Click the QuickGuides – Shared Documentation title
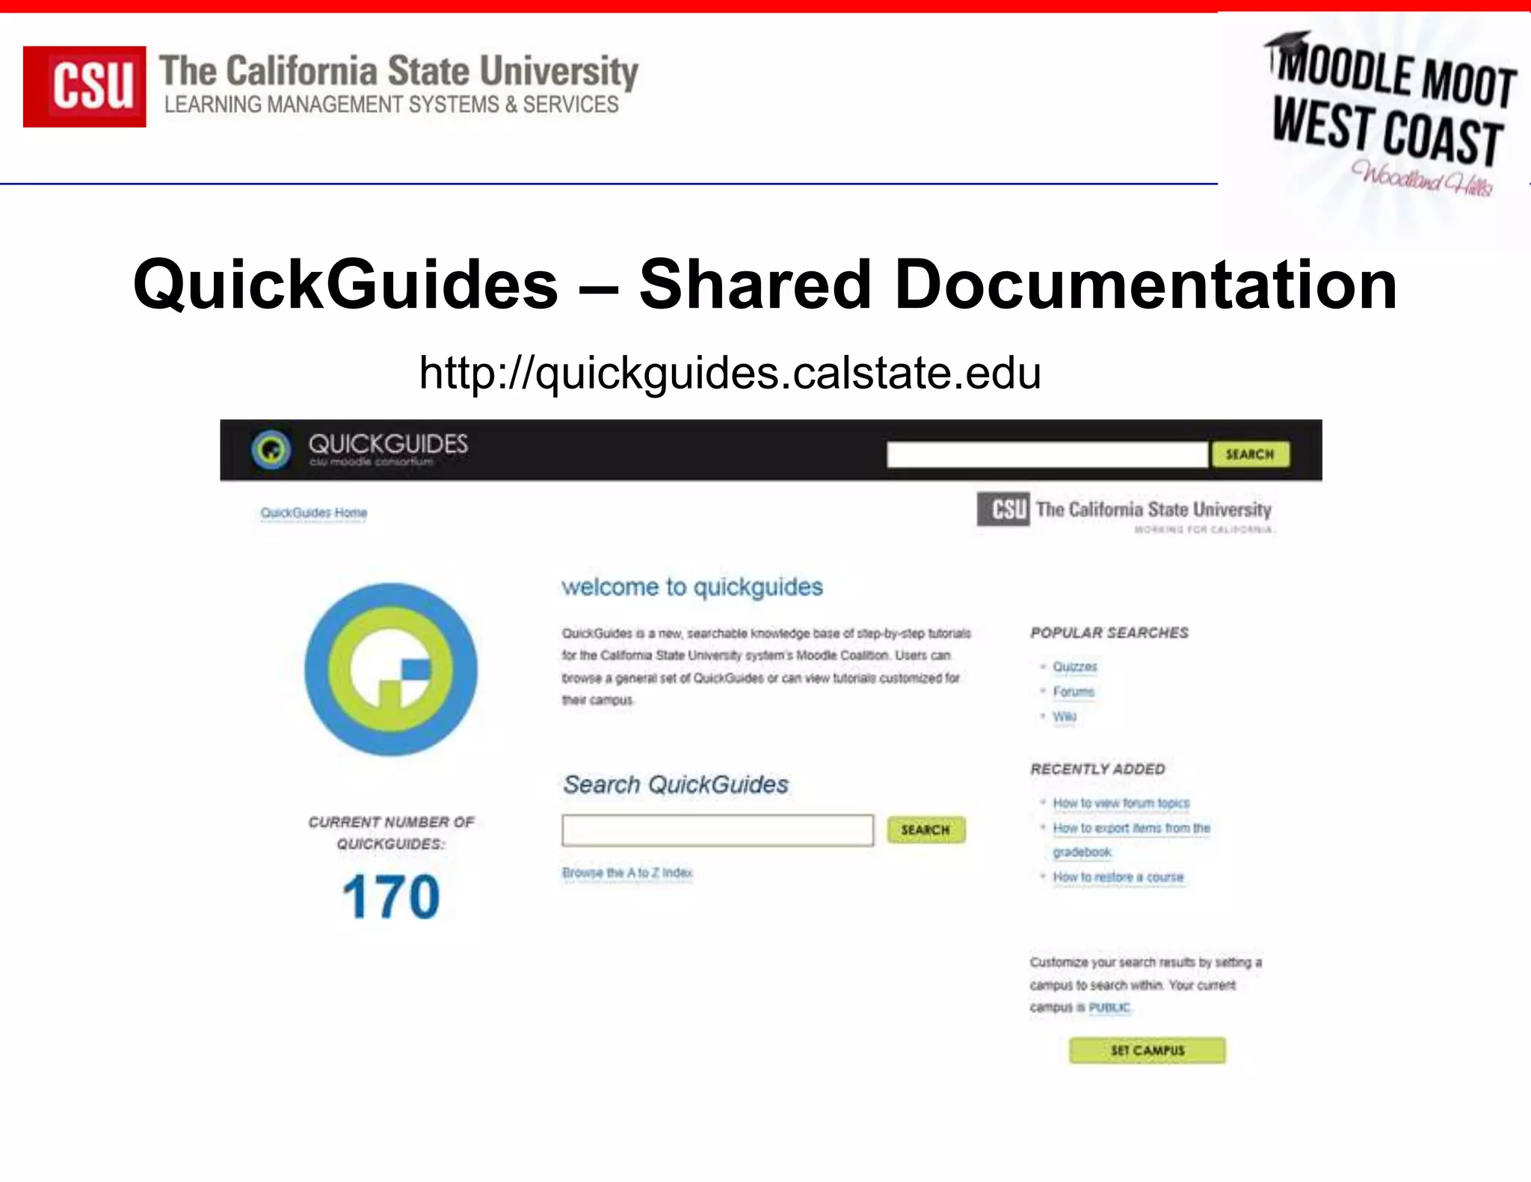1531x1182 pixels. tap(765, 285)
